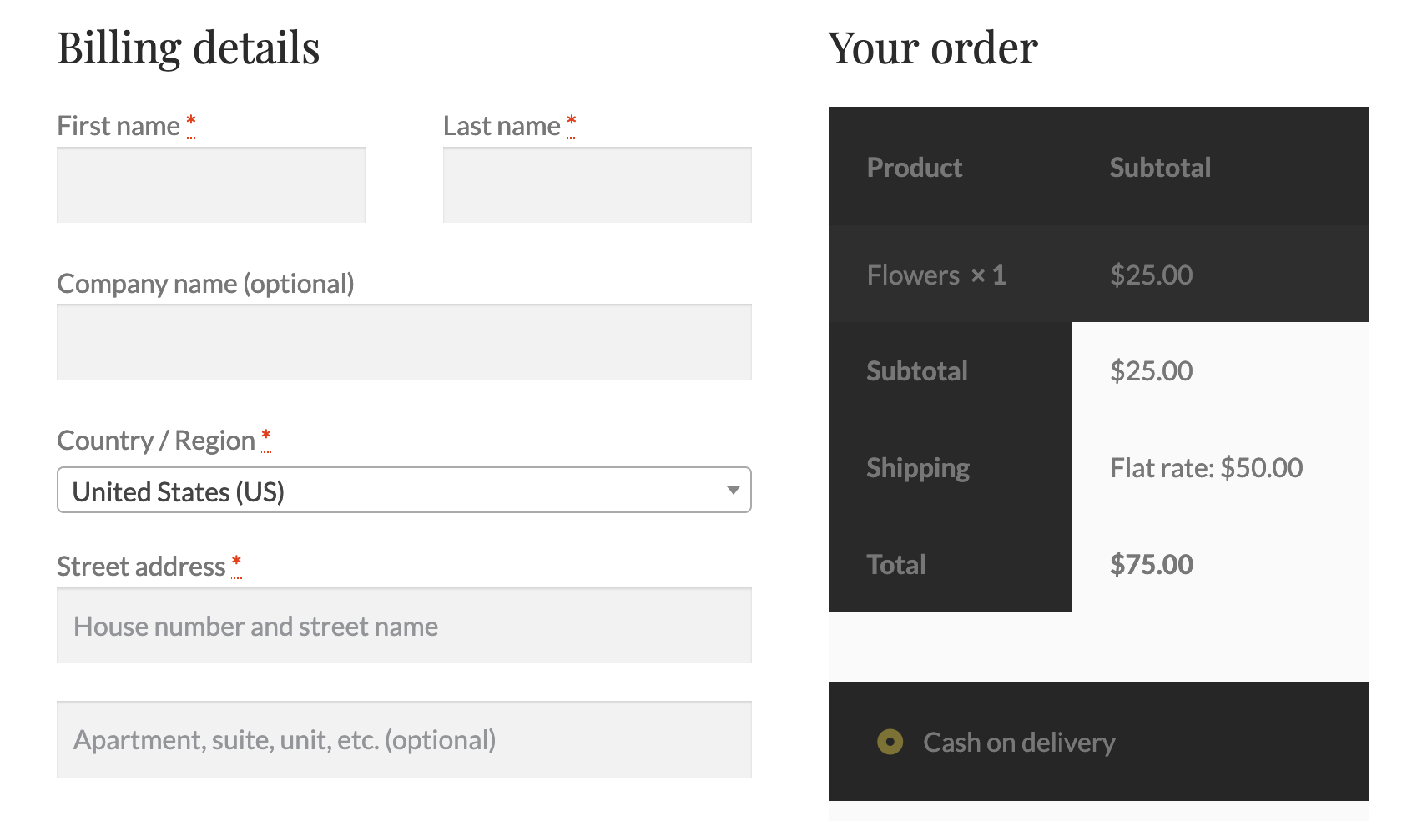Viewport: 1417px width, 821px height.
Task: Click the Flat rate: $50.00 shipping option
Action: pyautogui.click(x=1206, y=468)
